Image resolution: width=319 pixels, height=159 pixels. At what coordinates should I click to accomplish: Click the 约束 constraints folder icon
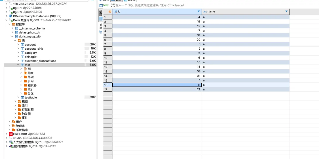pos(25,73)
